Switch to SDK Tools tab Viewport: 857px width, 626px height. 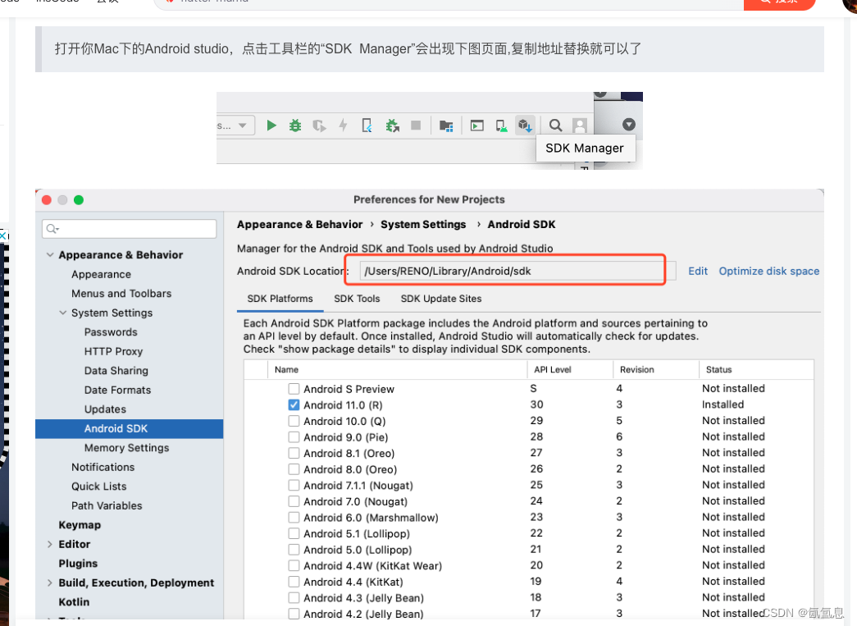click(x=357, y=299)
